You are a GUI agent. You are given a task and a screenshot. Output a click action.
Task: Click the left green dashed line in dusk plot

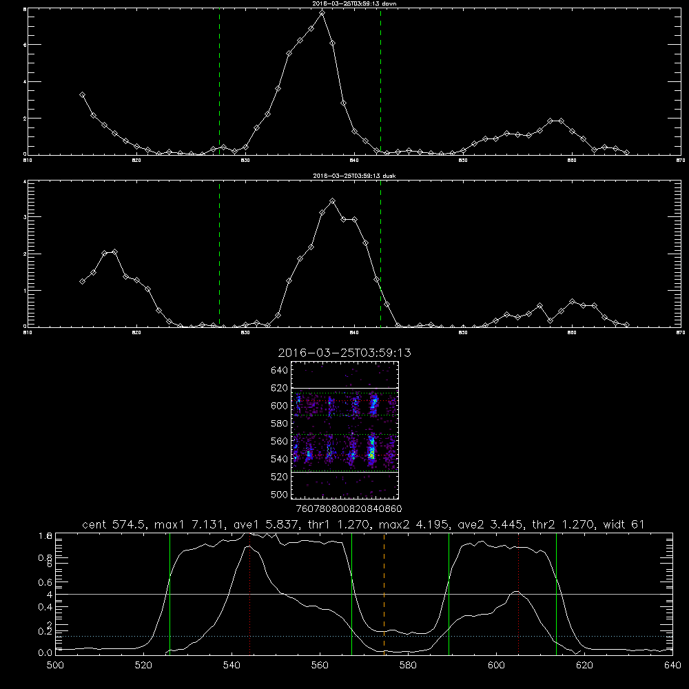click(x=219, y=254)
